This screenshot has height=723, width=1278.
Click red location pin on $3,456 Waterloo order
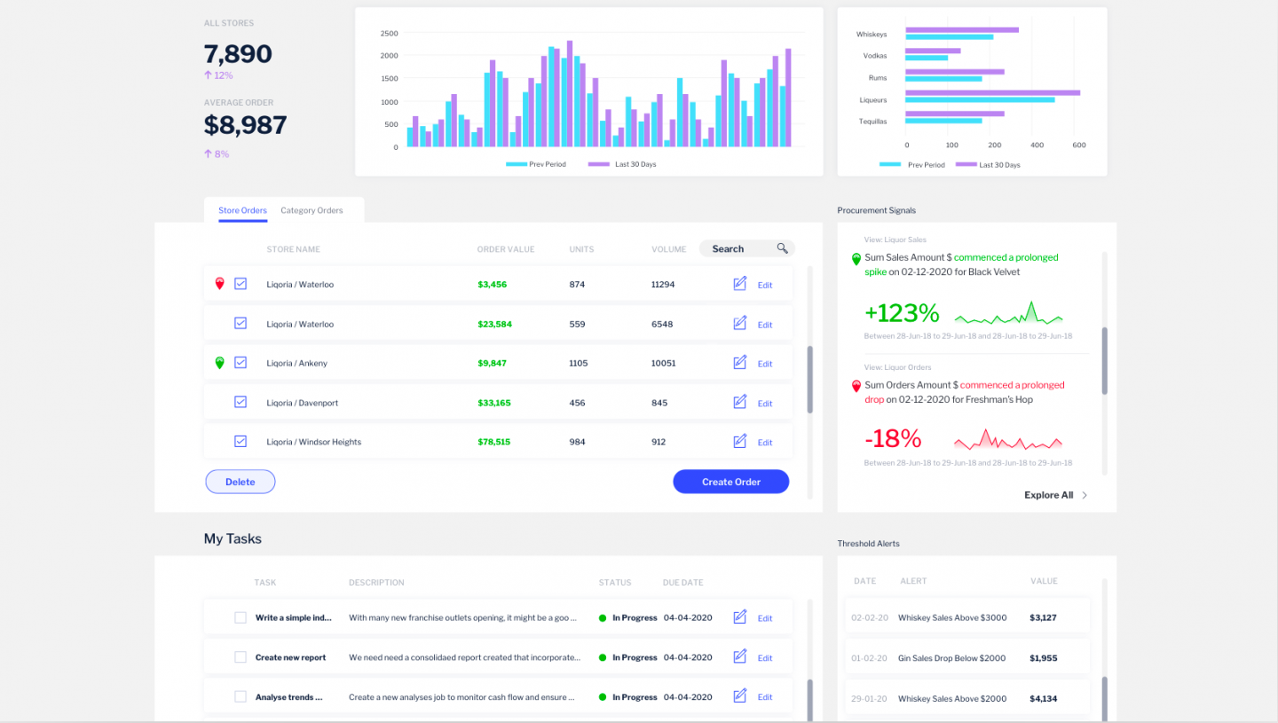pos(220,284)
